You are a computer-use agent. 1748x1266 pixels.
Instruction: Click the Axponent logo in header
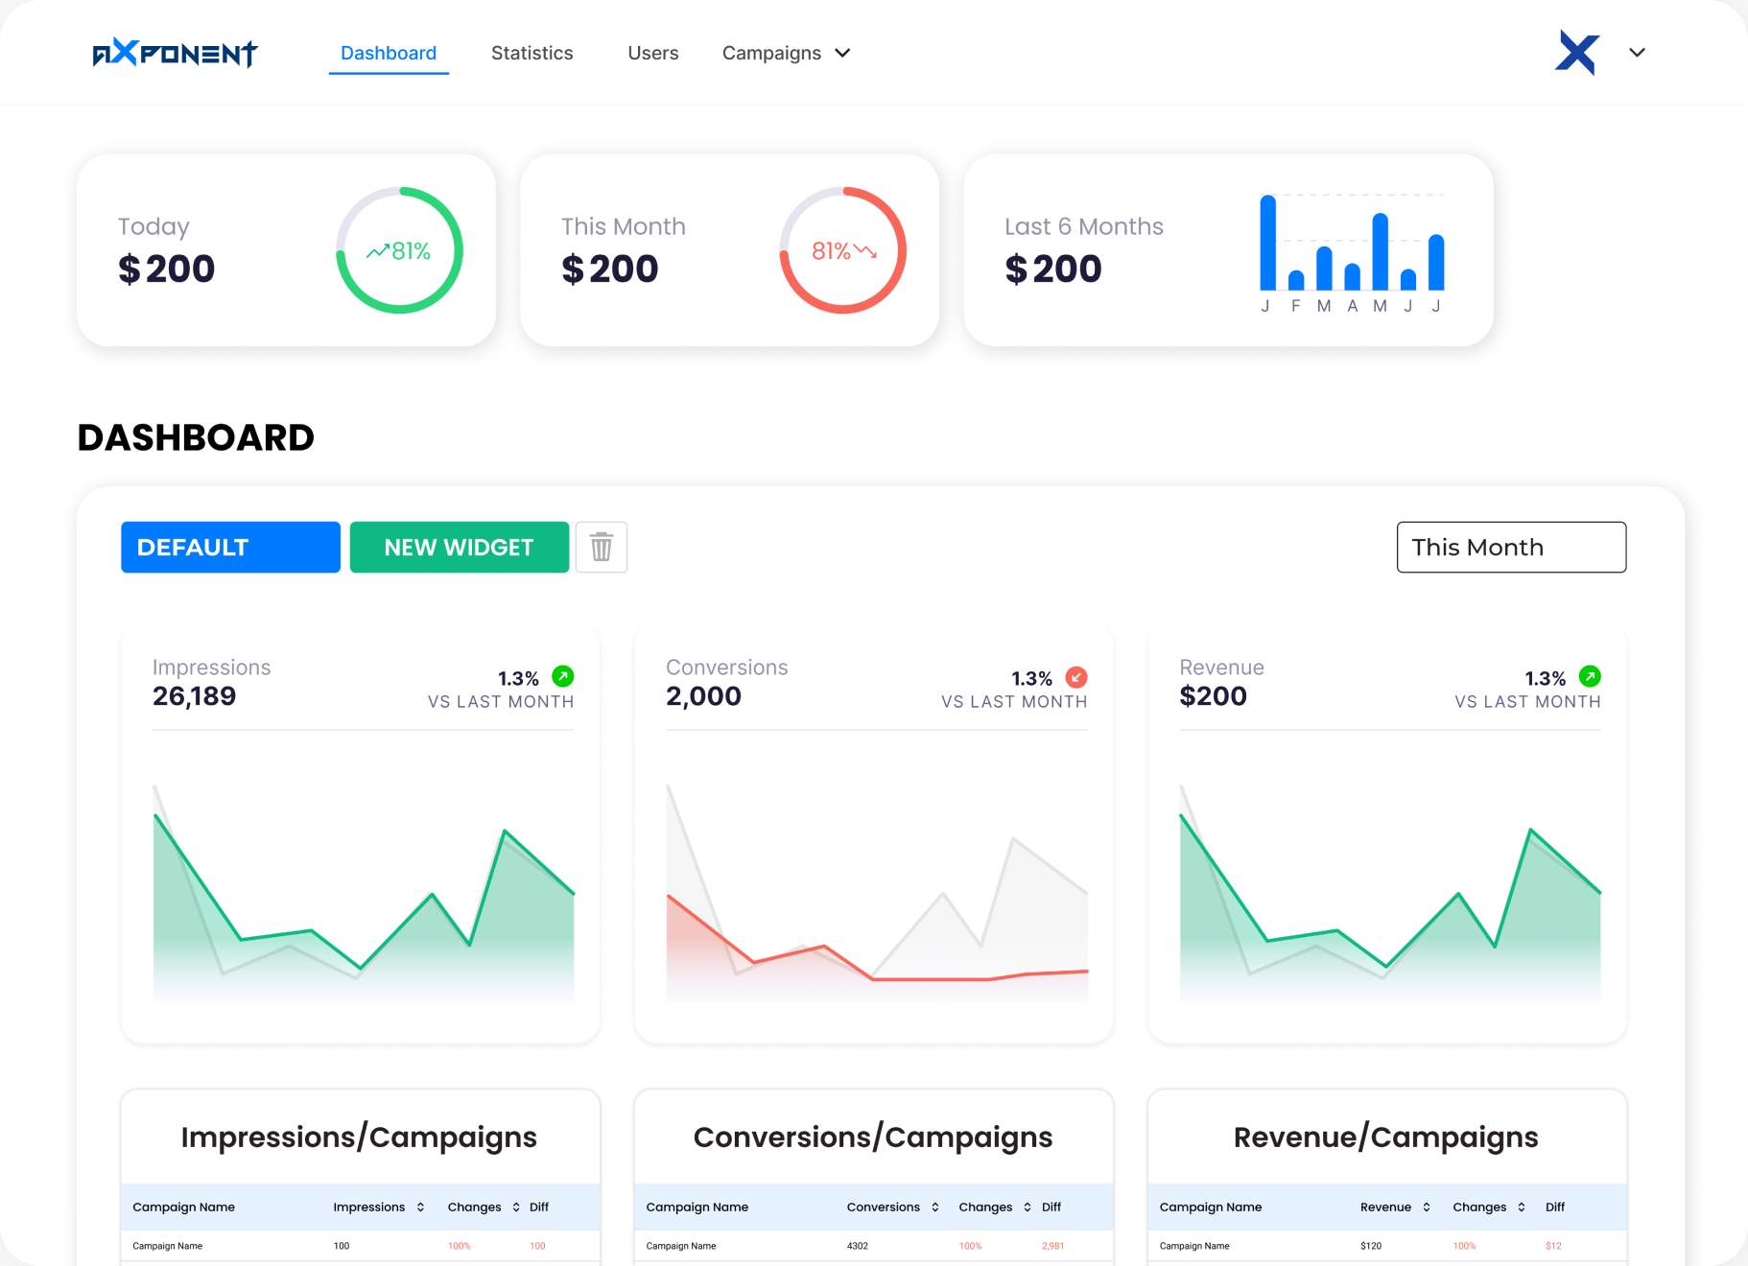tap(175, 53)
